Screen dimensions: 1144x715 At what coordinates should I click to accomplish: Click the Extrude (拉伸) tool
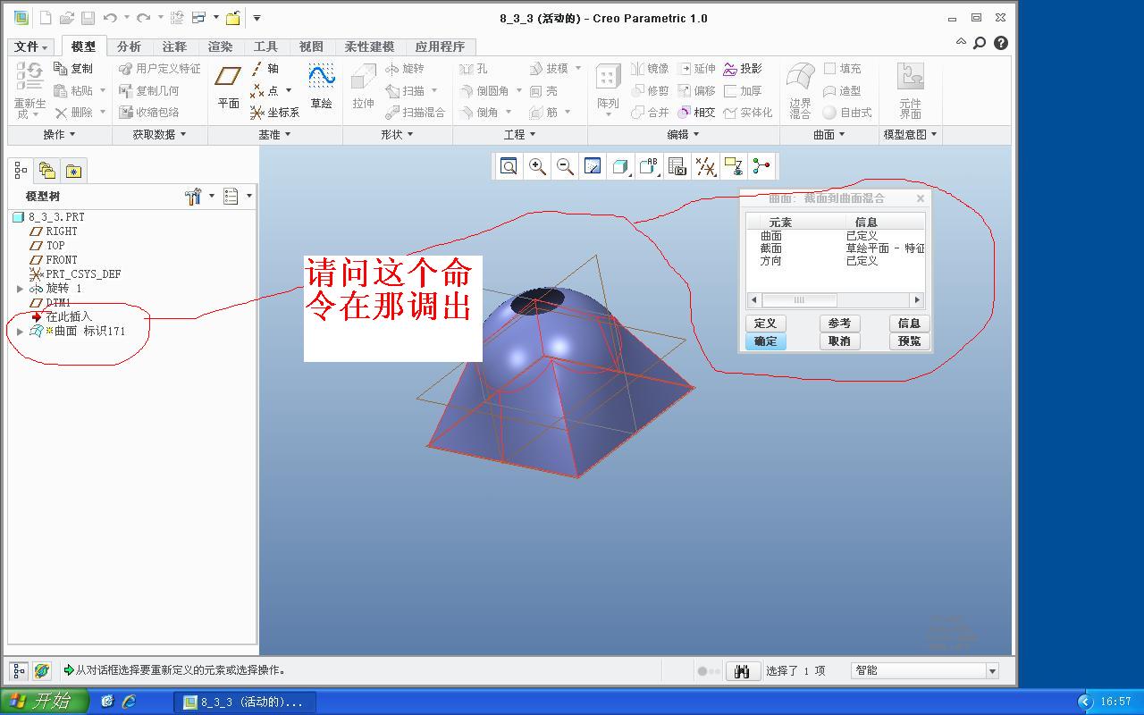[363, 87]
